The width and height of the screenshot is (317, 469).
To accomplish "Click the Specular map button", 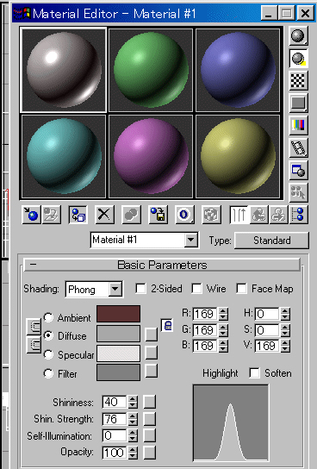I will (x=152, y=353).
